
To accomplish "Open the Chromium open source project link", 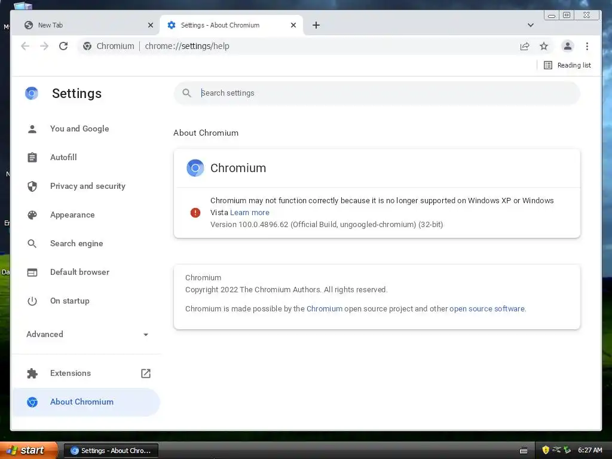I will (x=325, y=309).
